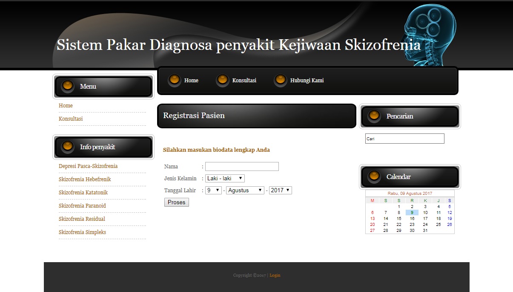Image resolution: width=513 pixels, height=292 pixels.
Task: Click the Calendar panel orb icon
Action: 374,176
